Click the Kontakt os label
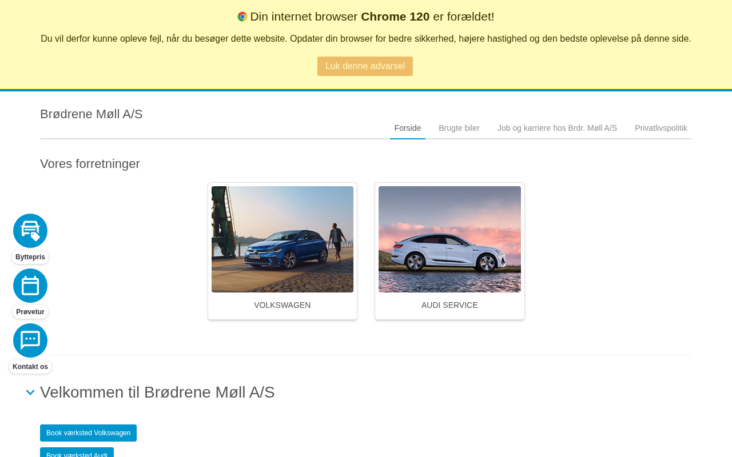 30,367
